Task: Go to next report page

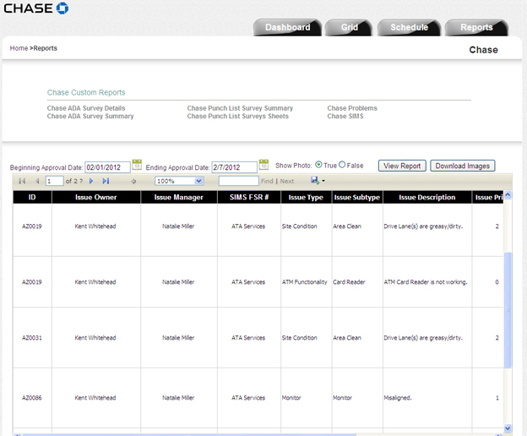Action: tap(91, 181)
